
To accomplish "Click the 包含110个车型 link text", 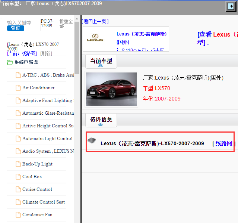I will (x=140, y=50).
